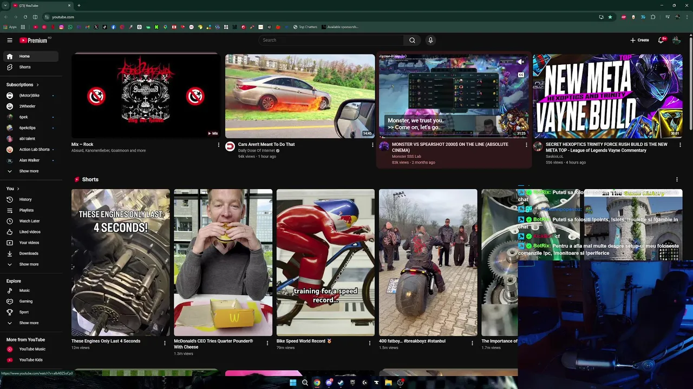This screenshot has width=693, height=389.
Task: Focus the YouTube search field
Action: 331,40
